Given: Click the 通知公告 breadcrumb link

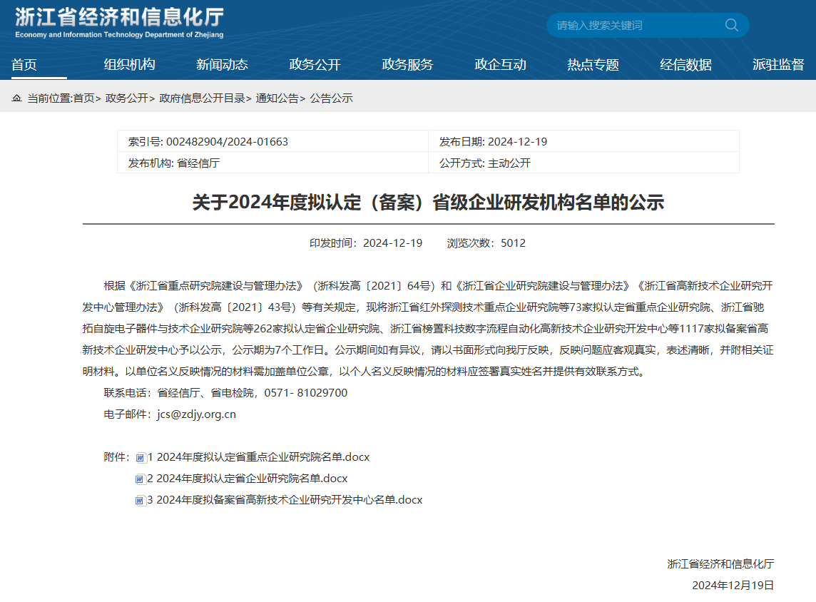Looking at the screenshot, I should (x=277, y=98).
